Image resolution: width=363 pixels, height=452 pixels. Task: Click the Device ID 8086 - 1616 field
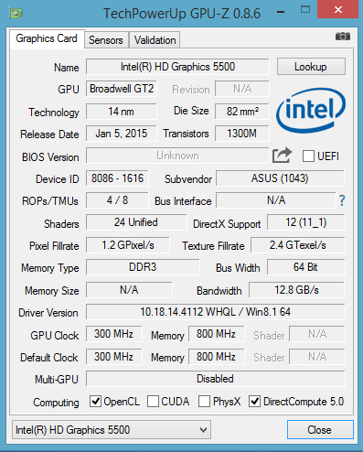117,178
